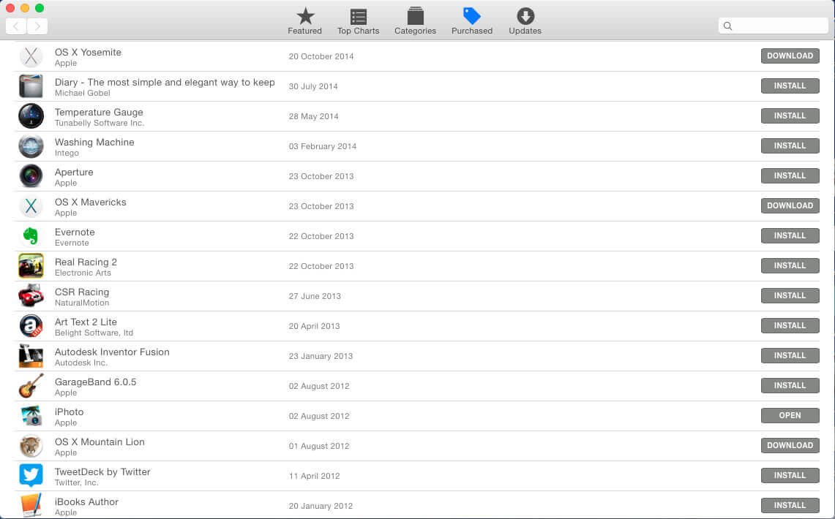Install Temperature Gauge
835x519 pixels.
(x=790, y=115)
